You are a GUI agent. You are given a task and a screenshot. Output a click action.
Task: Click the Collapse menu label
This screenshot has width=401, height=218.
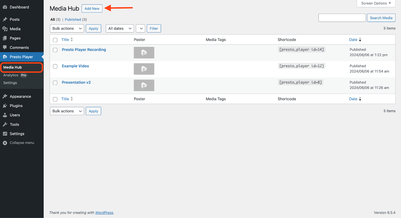(x=22, y=143)
